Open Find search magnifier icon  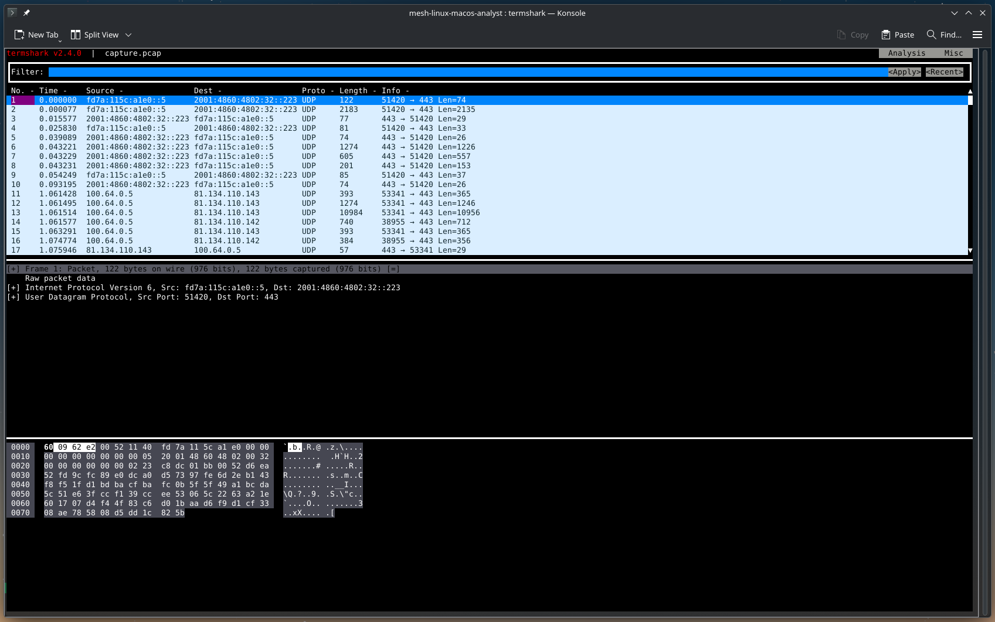click(931, 35)
